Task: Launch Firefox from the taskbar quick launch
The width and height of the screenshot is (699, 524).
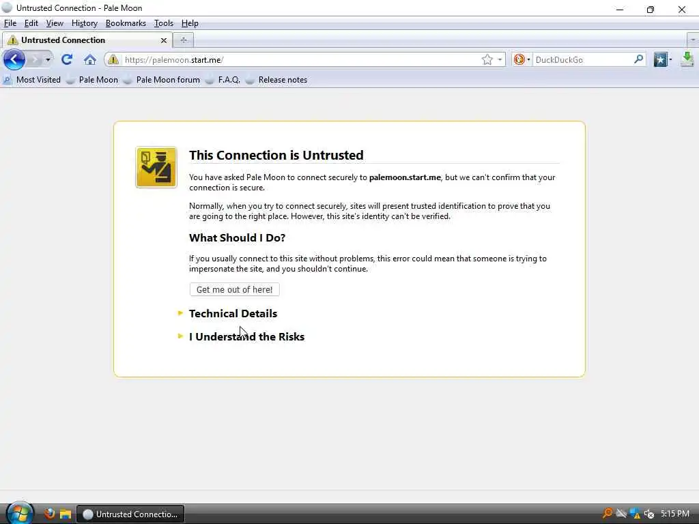Action: click(49, 514)
